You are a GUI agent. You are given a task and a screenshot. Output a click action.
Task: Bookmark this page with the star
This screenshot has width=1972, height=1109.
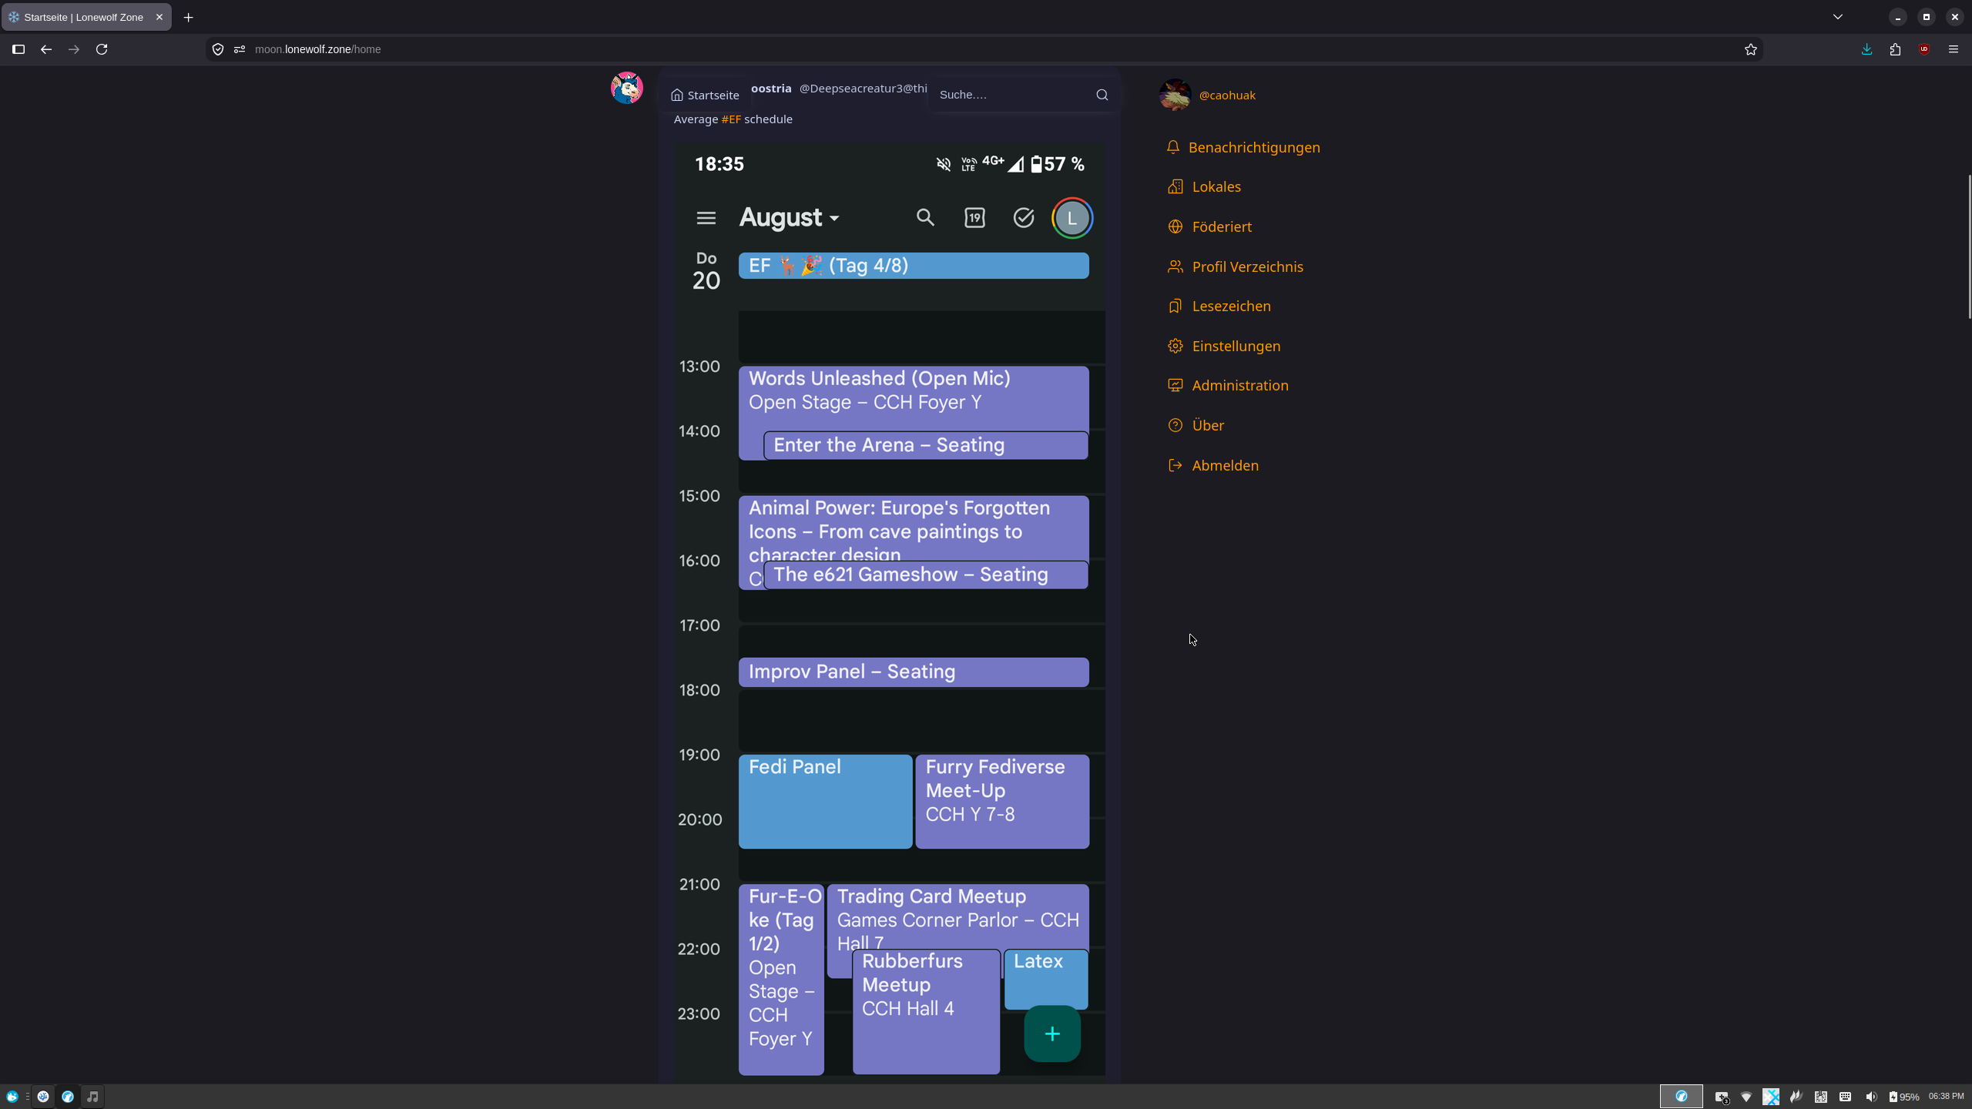[x=1751, y=49]
